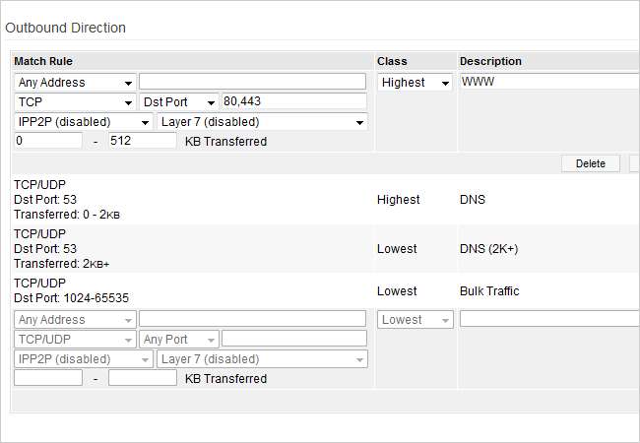Click the port field containing 80,443
The image size is (640, 443).
(293, 102)
